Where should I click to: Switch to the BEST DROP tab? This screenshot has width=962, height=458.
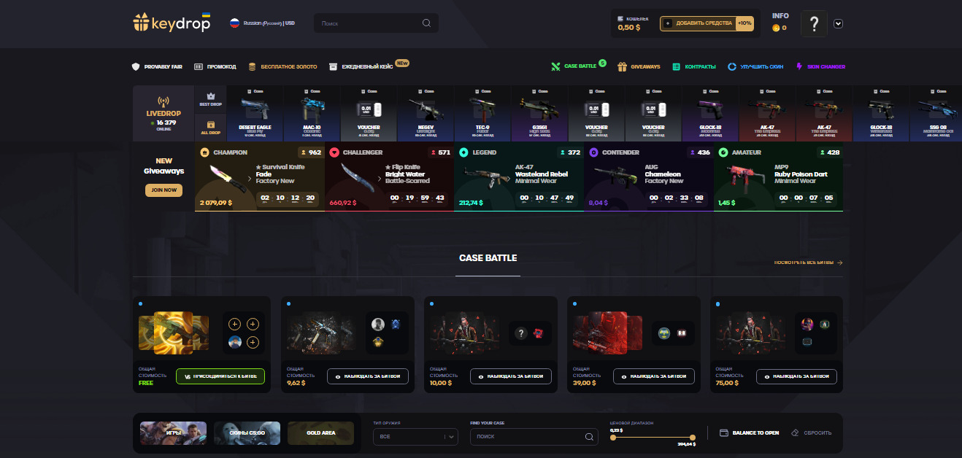pyautogui.click(x=210, y=98)
